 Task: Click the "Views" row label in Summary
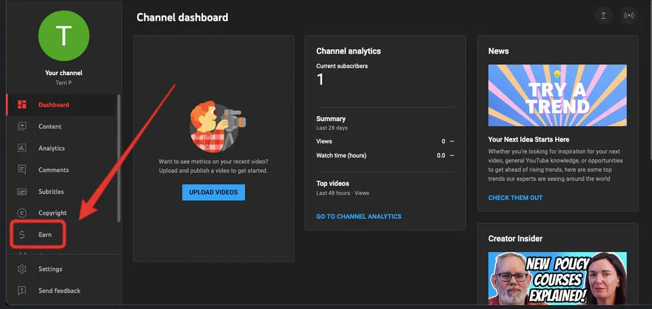(x=324, y=141)
